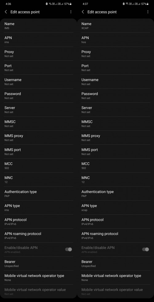Open three-dot menu on XCAP access point
The width and height of the screenshot is (154, 302).
pos(148,12)
